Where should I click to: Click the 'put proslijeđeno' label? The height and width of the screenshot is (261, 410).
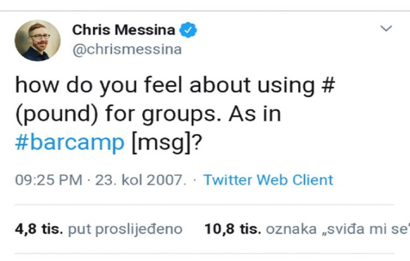click(125, 229)
